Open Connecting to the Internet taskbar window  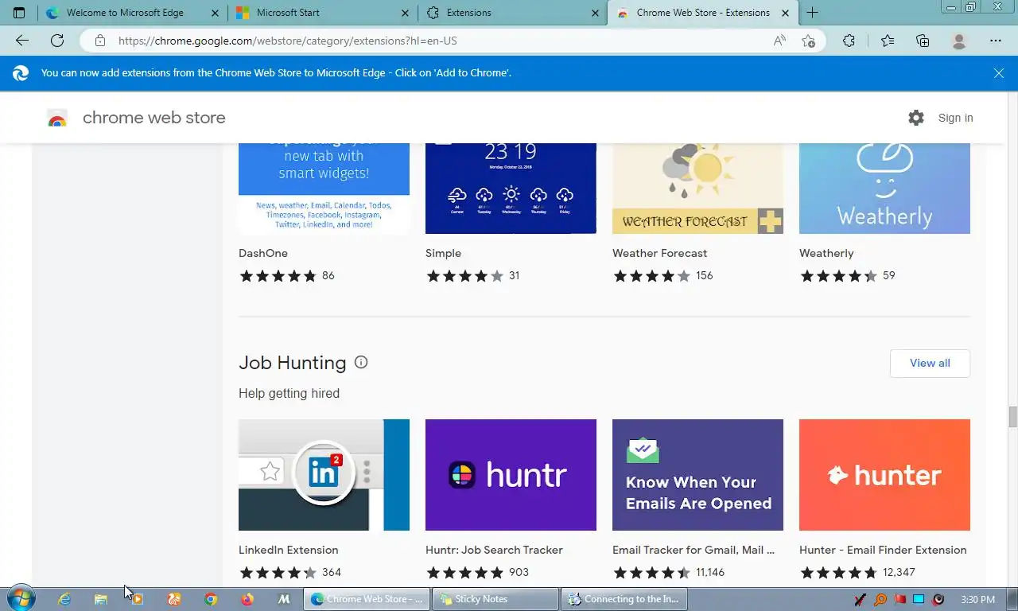624,599
